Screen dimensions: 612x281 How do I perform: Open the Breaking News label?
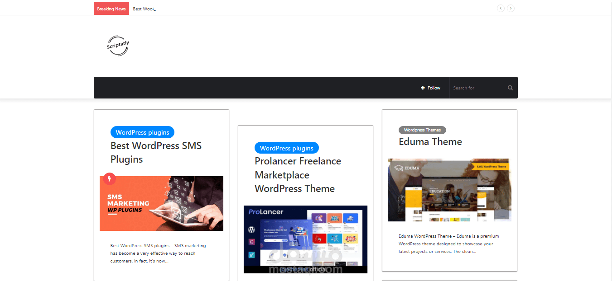click(111, 9)
